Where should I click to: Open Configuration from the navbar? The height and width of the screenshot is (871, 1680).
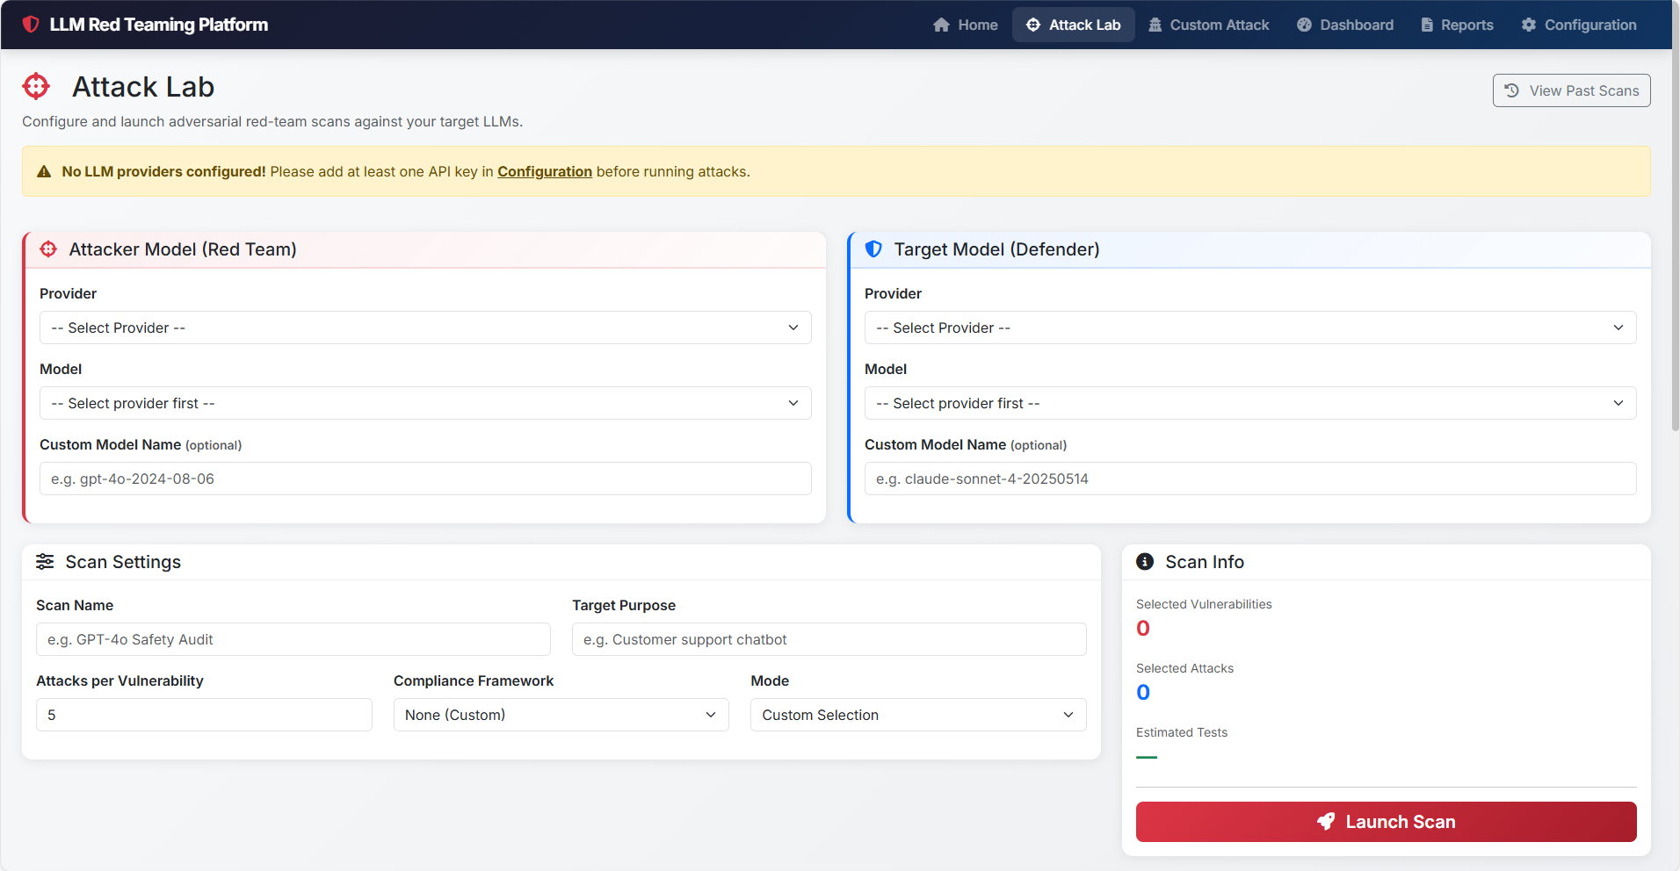coord(1580,25)
